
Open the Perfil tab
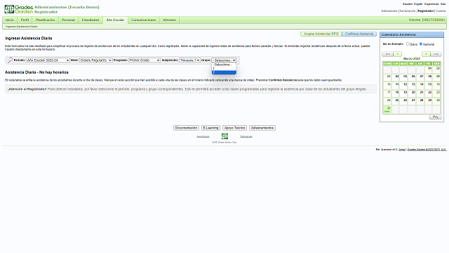[25, 20]
